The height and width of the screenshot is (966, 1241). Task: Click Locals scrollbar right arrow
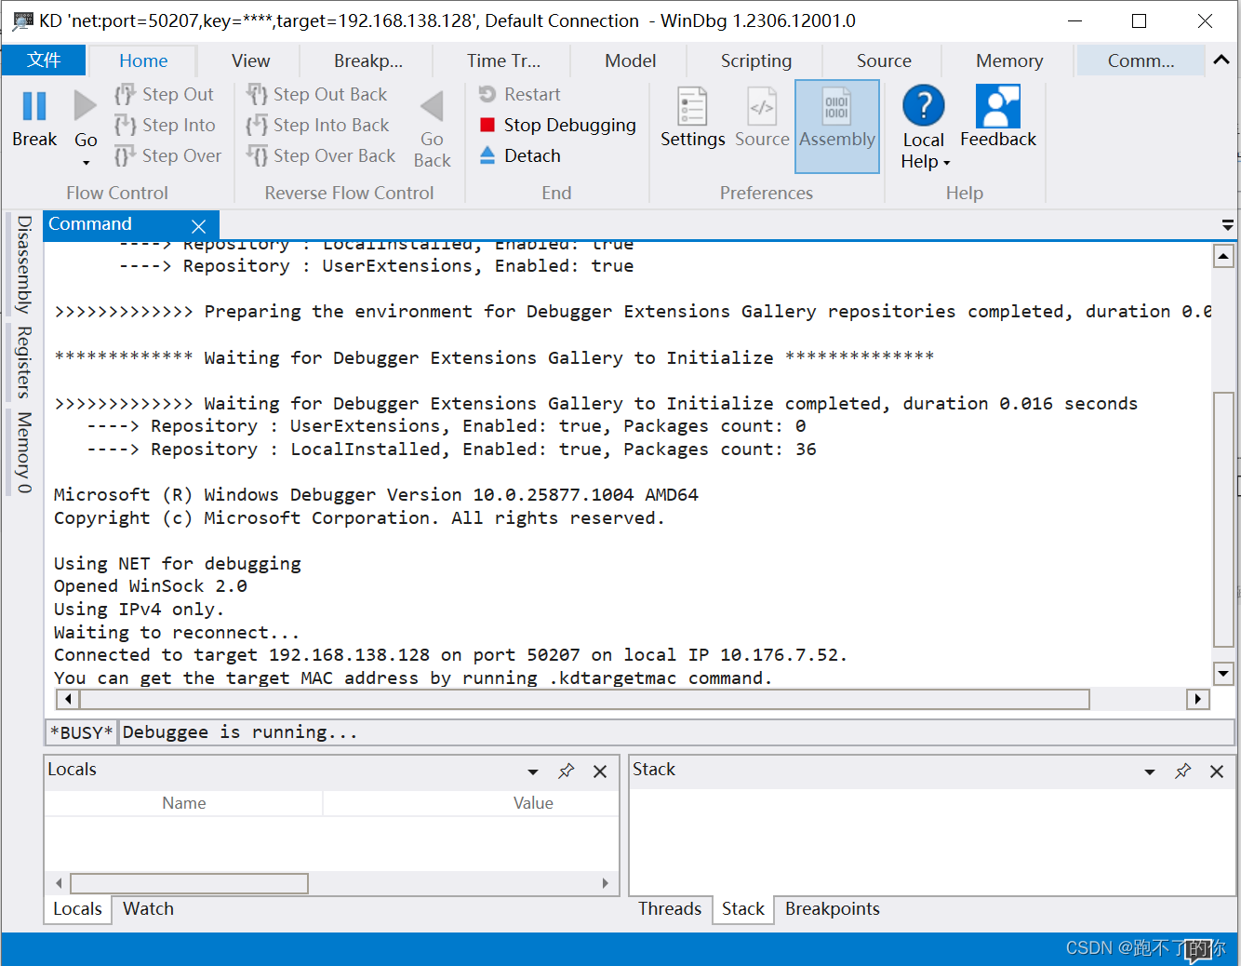[x=605, y=883]
